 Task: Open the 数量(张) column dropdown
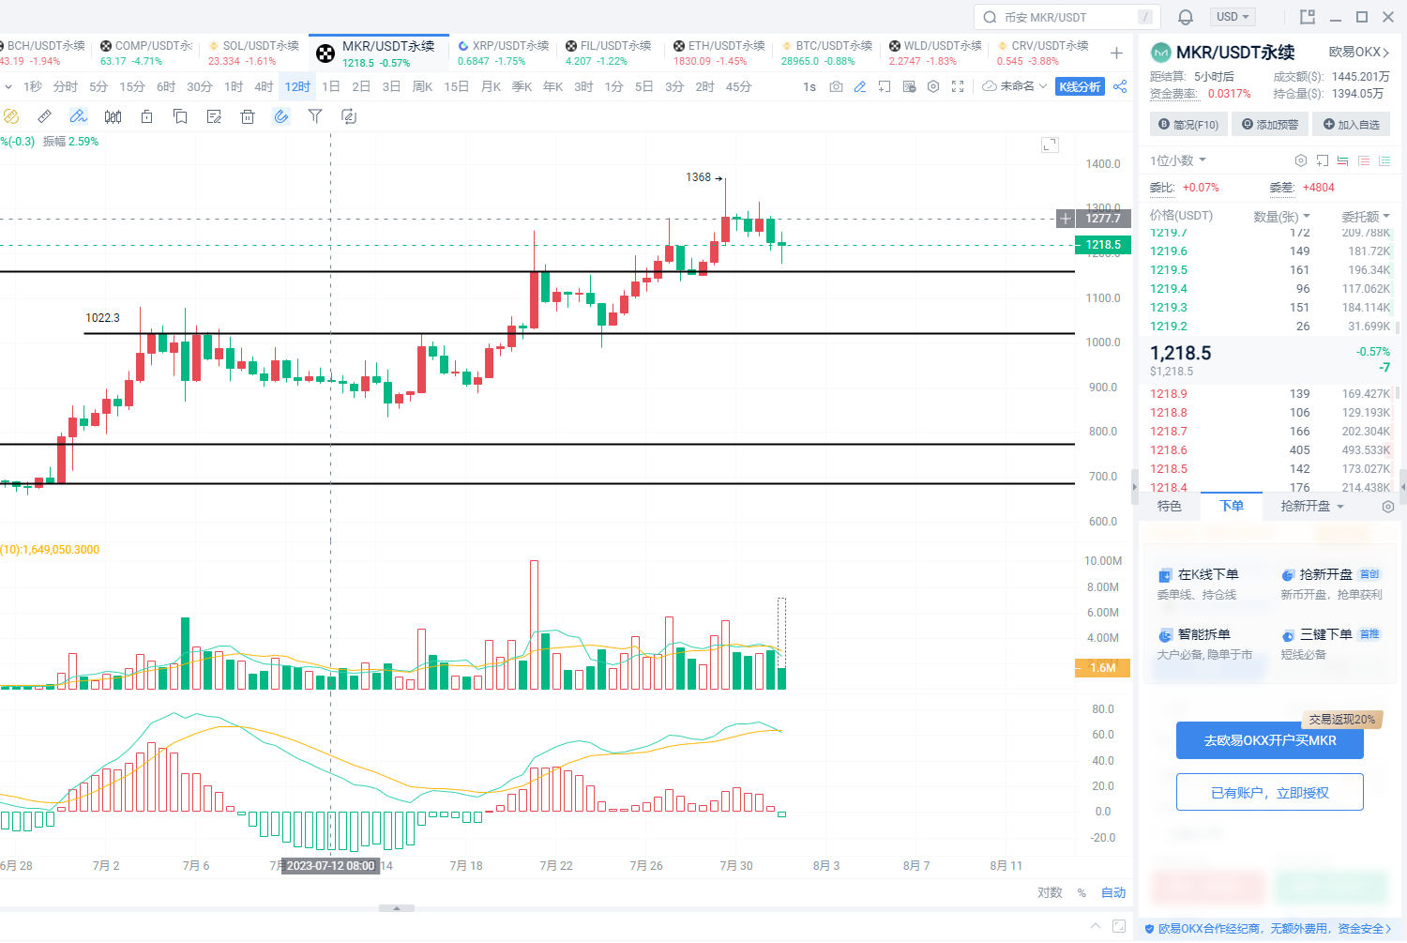1281,217
